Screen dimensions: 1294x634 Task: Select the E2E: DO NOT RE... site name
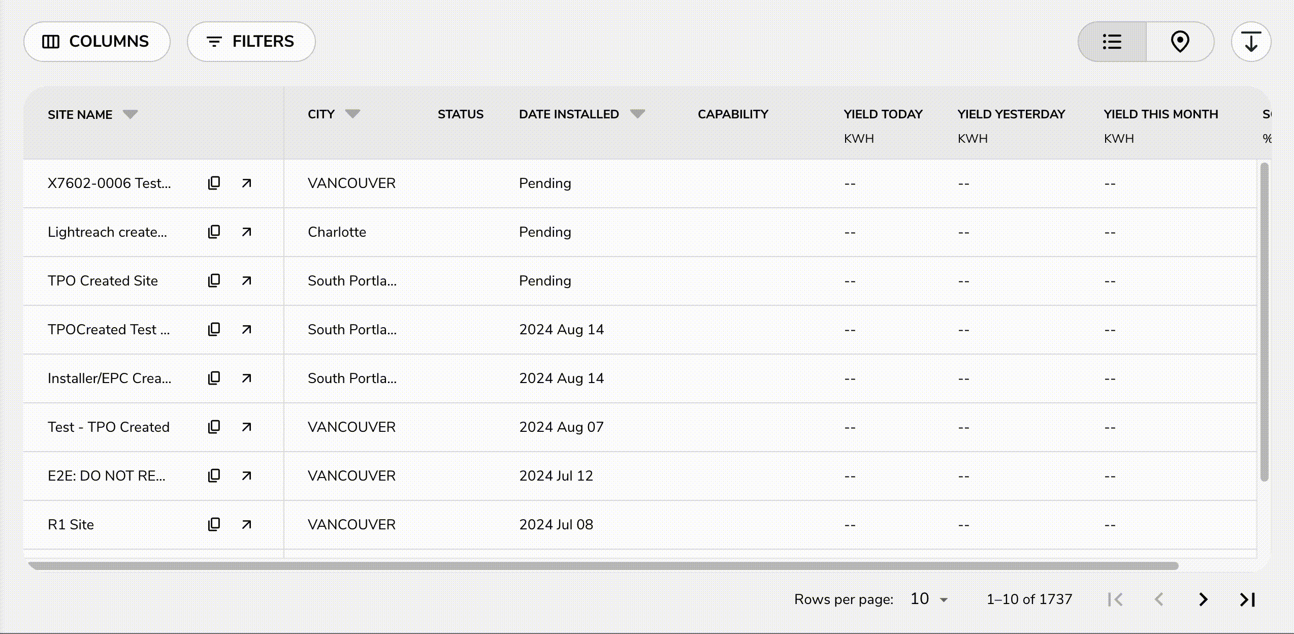tap(107, 475)
